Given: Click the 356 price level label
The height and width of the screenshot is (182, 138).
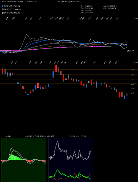Looking at the screenshot, I should pyautogui.click(x=133, y=70).
